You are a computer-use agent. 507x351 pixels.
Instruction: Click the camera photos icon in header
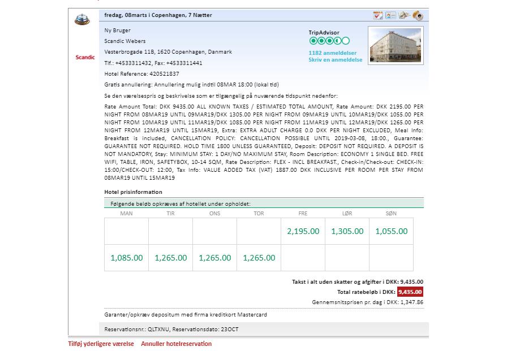coord(418,15)
